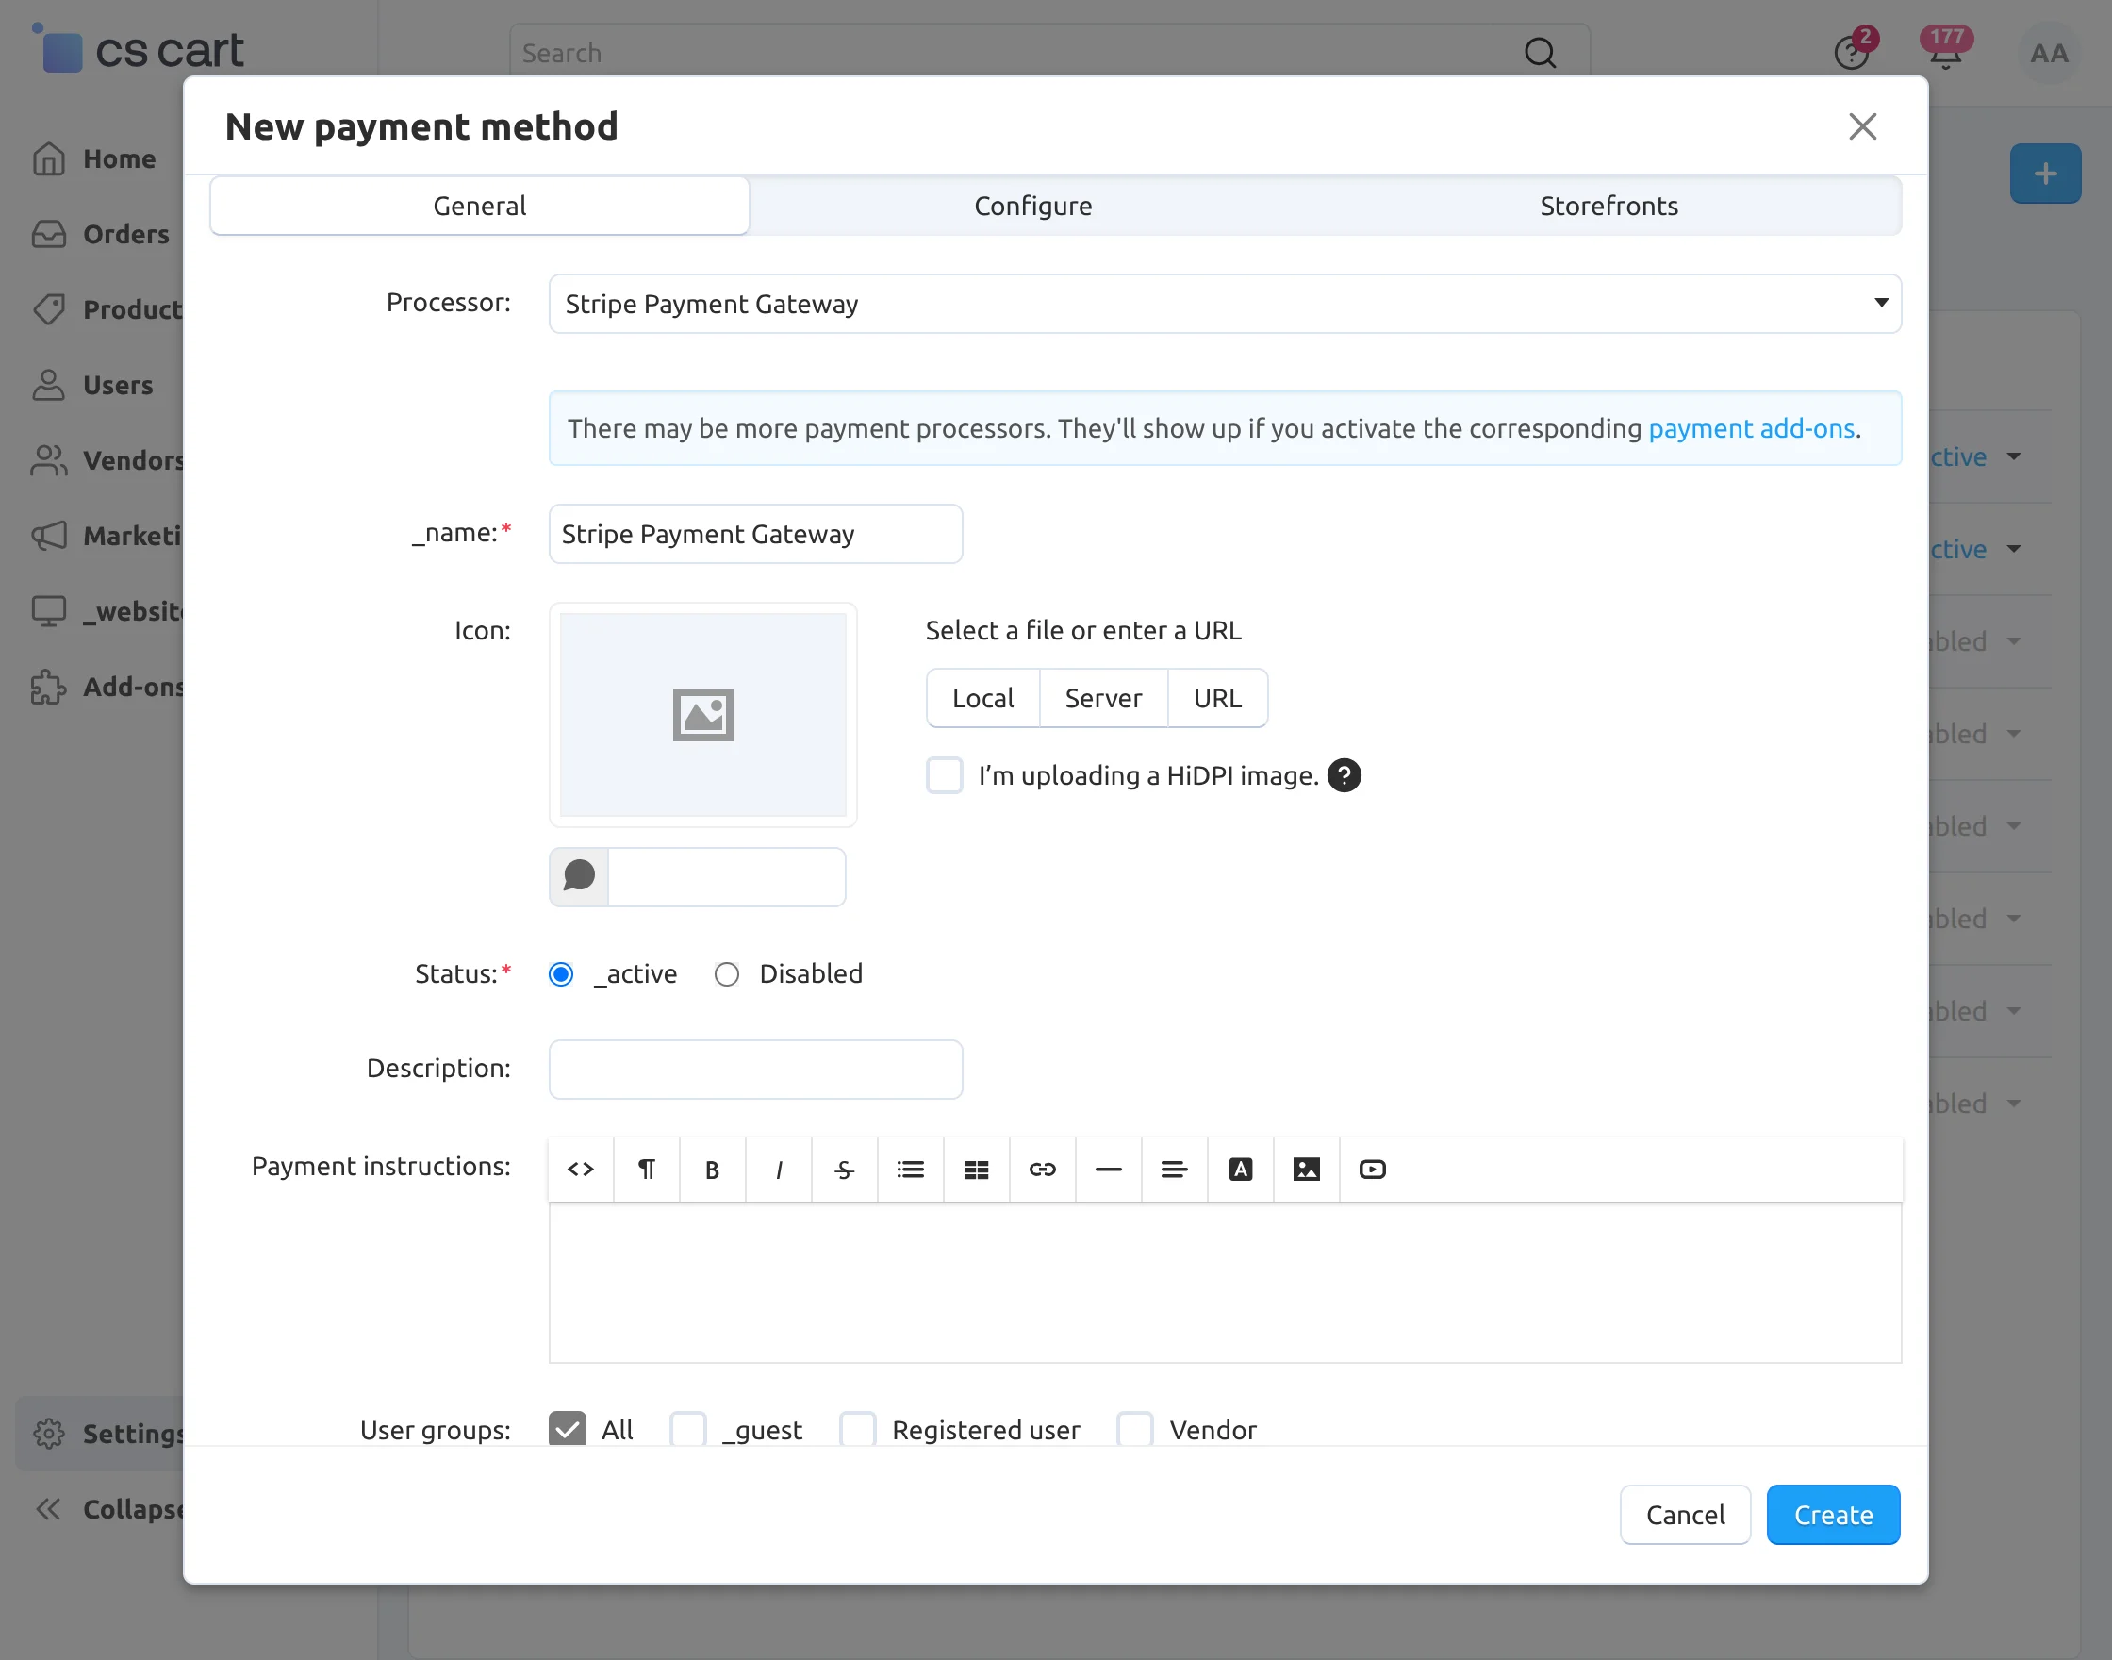The height and width of the screenshot is (1660, 2112).
Task: Insert a table in the editor
Action: 977,1170
